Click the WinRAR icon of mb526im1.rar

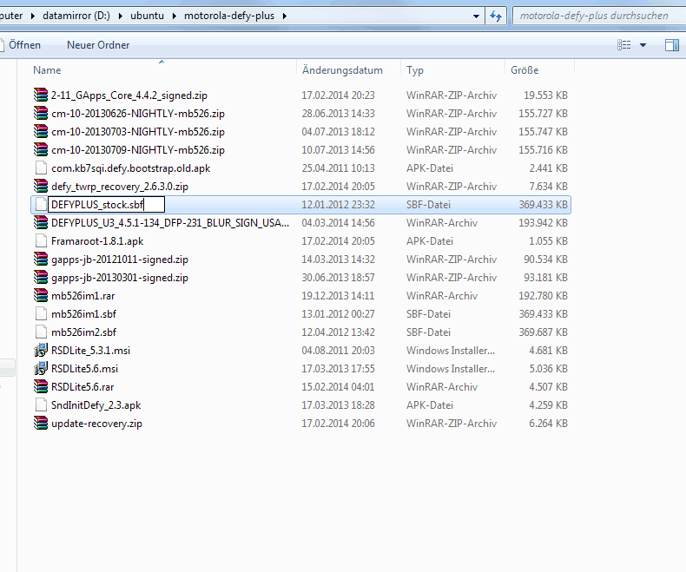coord(41,296)
